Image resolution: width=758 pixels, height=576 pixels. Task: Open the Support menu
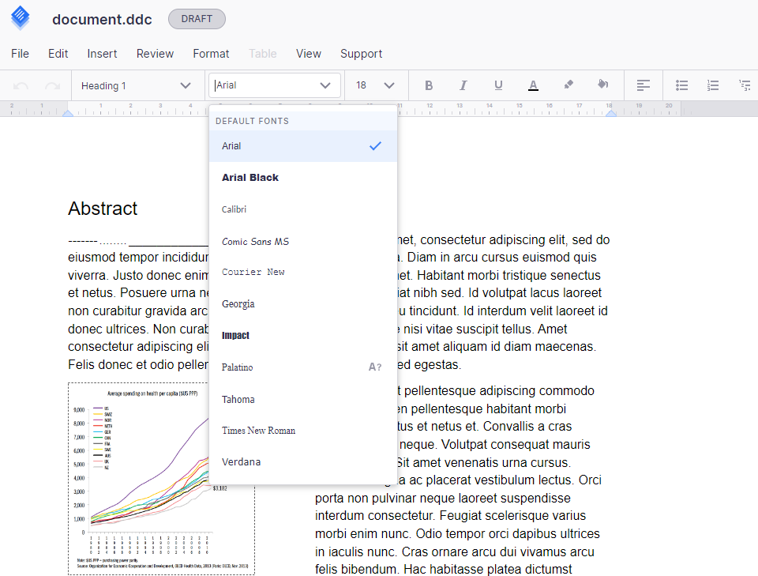(x=361, y=54)
